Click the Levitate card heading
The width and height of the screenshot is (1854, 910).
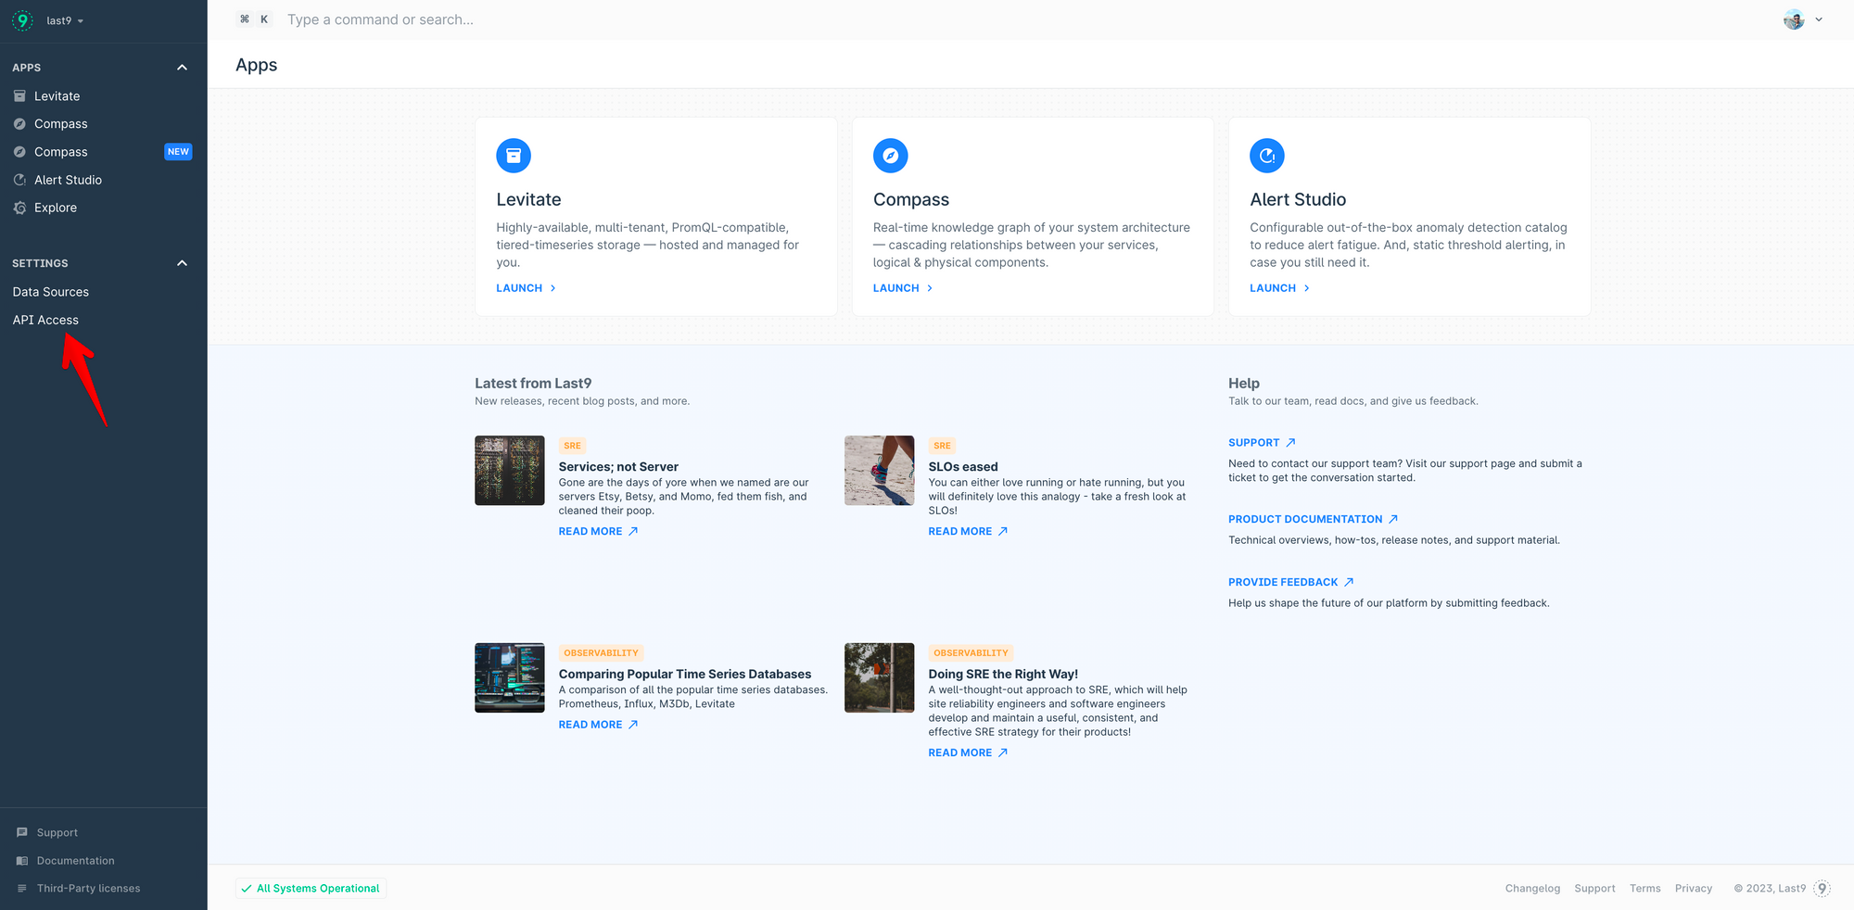pos(528,199)
